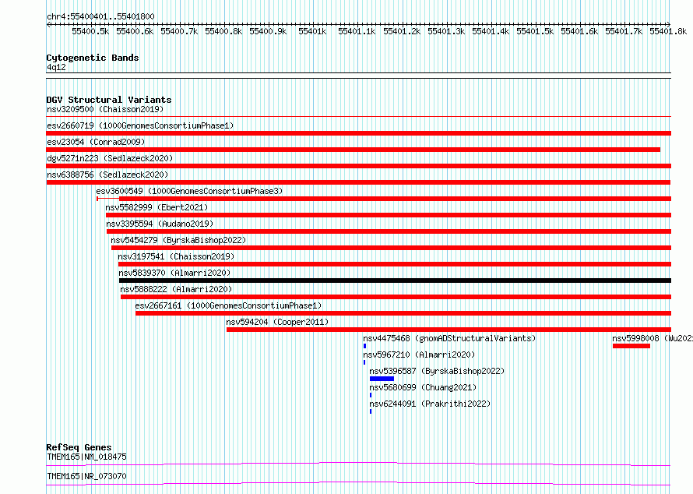Click the red bar under dgv5271n223
Viewport: 693px width, 494px height.
358,166
